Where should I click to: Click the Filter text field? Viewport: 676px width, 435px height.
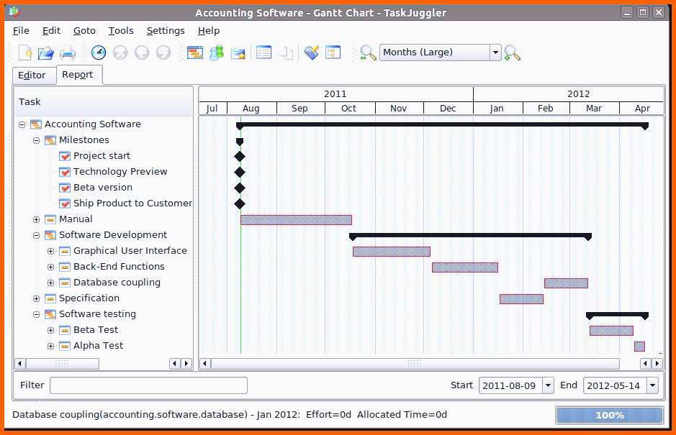[149, 385]
